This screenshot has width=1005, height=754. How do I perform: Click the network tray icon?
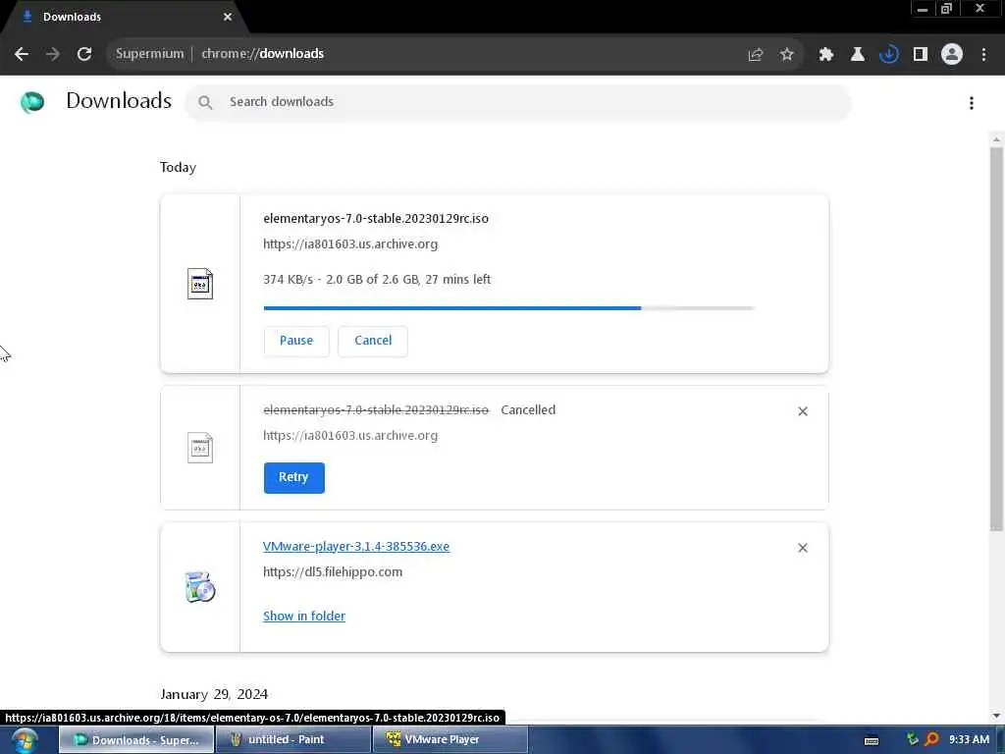pos(912,739)
